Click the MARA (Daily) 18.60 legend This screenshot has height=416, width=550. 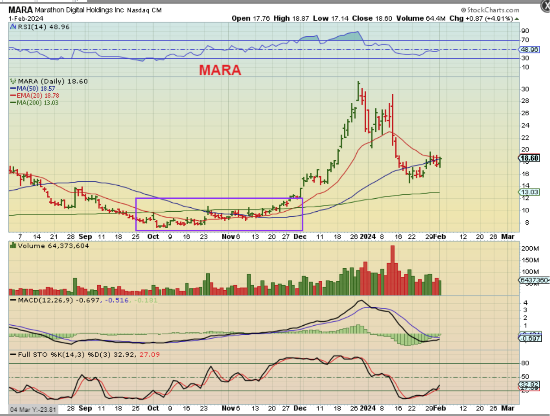click(53, 81)
